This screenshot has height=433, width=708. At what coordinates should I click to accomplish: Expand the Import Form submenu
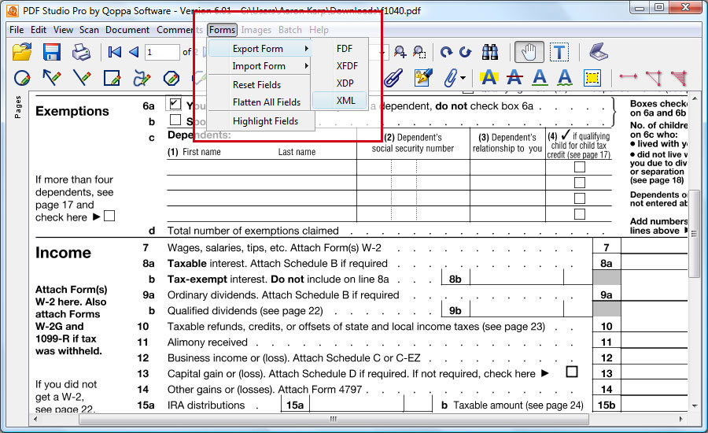[260, 66]
